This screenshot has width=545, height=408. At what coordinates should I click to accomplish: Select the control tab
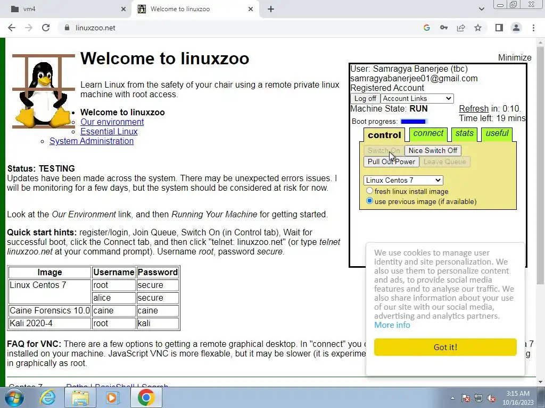point(384,135)
